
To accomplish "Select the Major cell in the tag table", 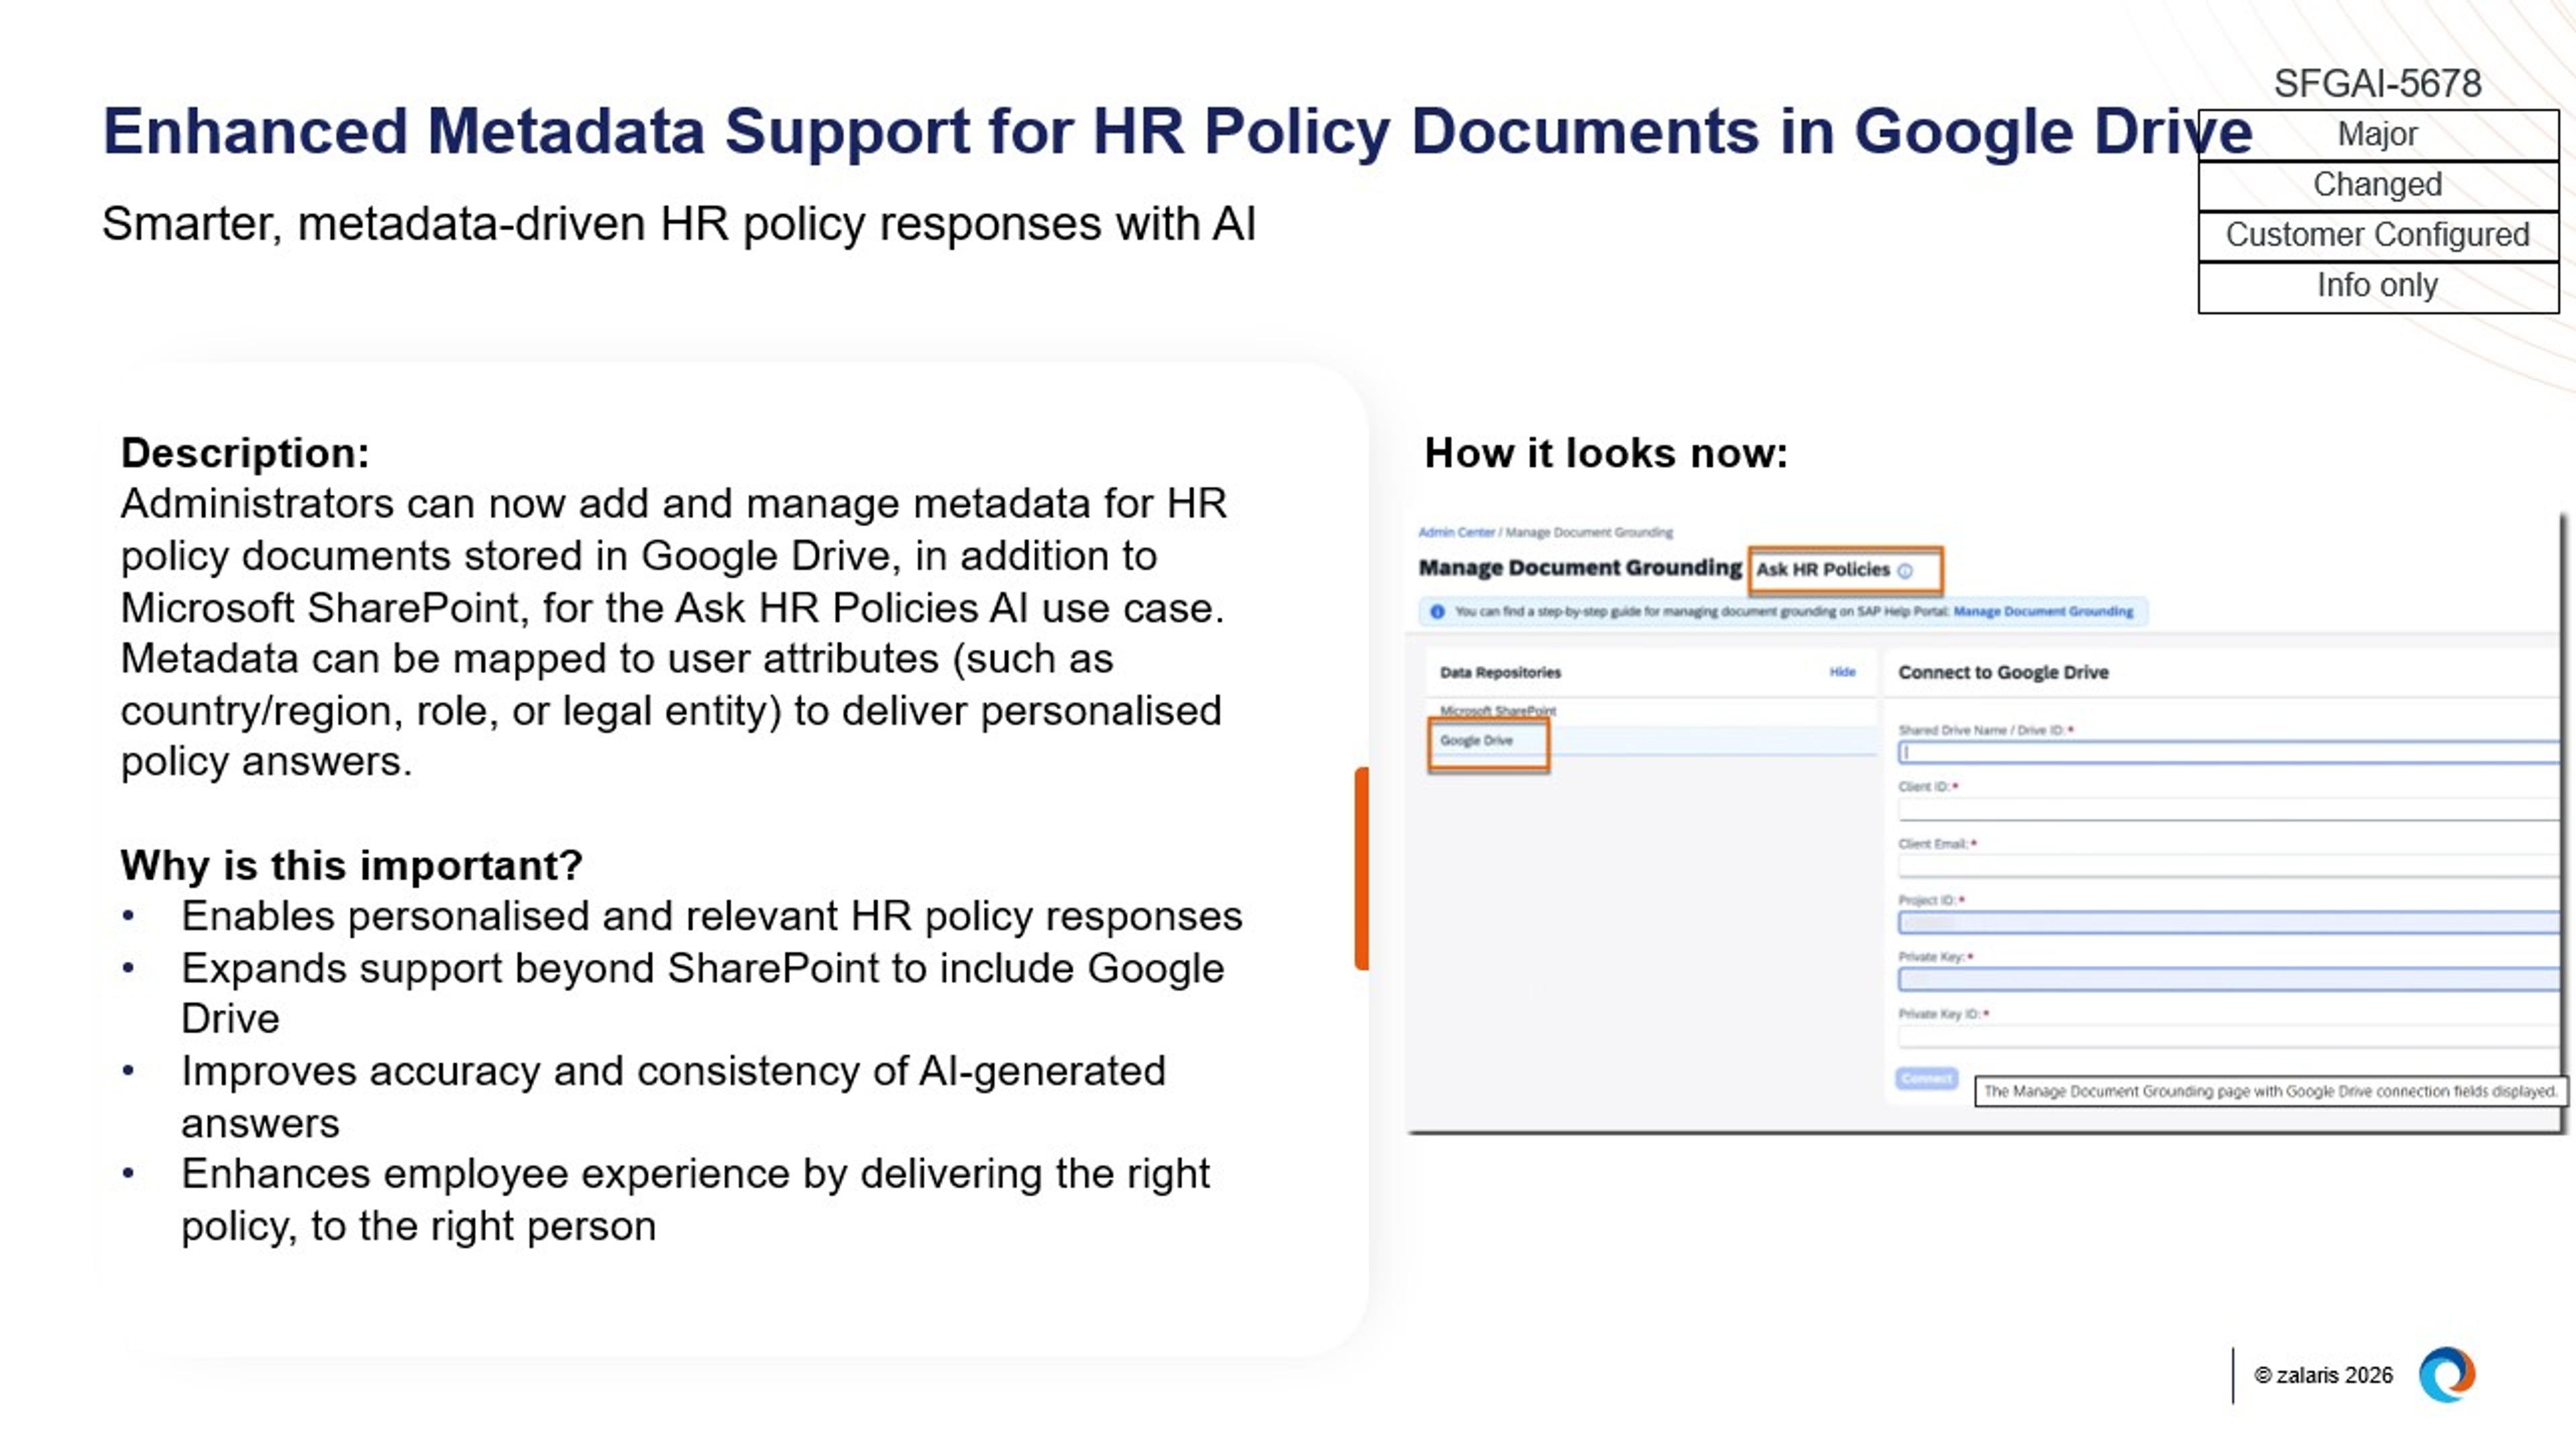I will pos(2378,135).
